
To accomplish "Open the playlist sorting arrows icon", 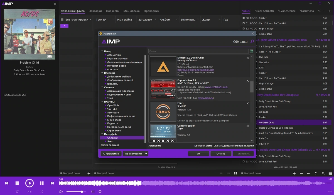I will click(x=316, y=173).
